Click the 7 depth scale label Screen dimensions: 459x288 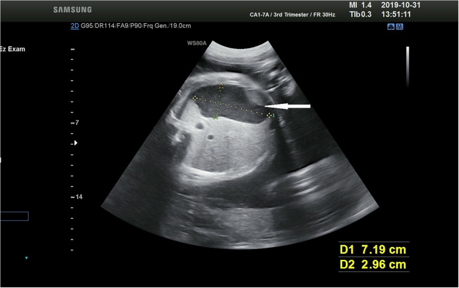(77, 123)
